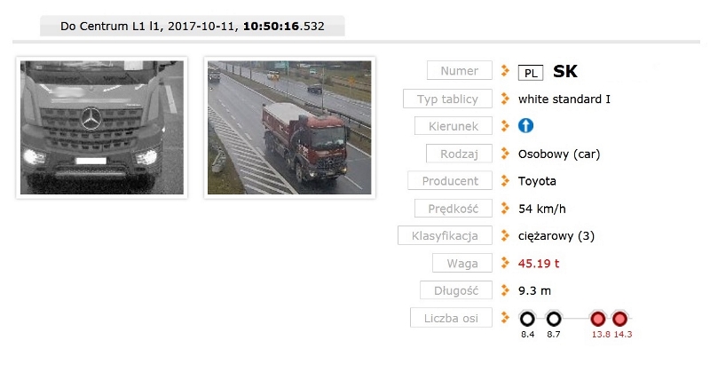Click the Kierunek field label

click(x=454, y=126)
